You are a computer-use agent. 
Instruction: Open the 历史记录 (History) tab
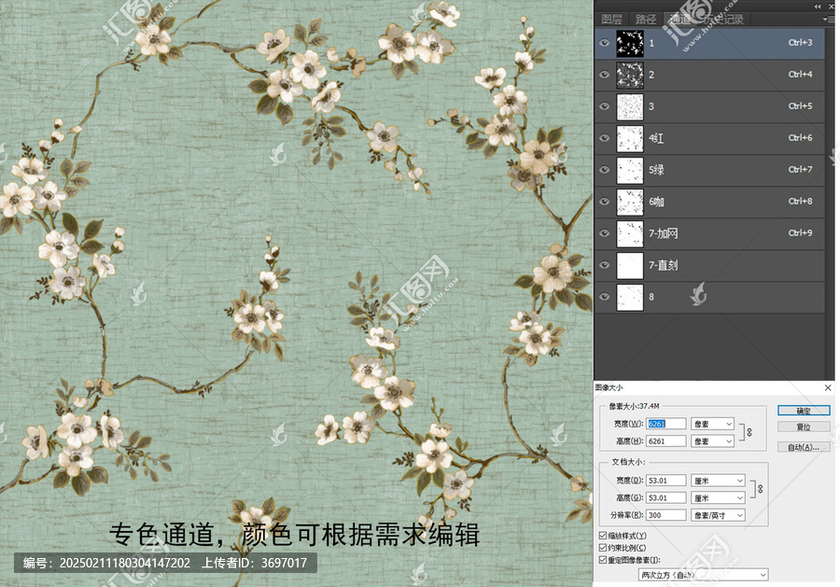[x=723, y=20]
